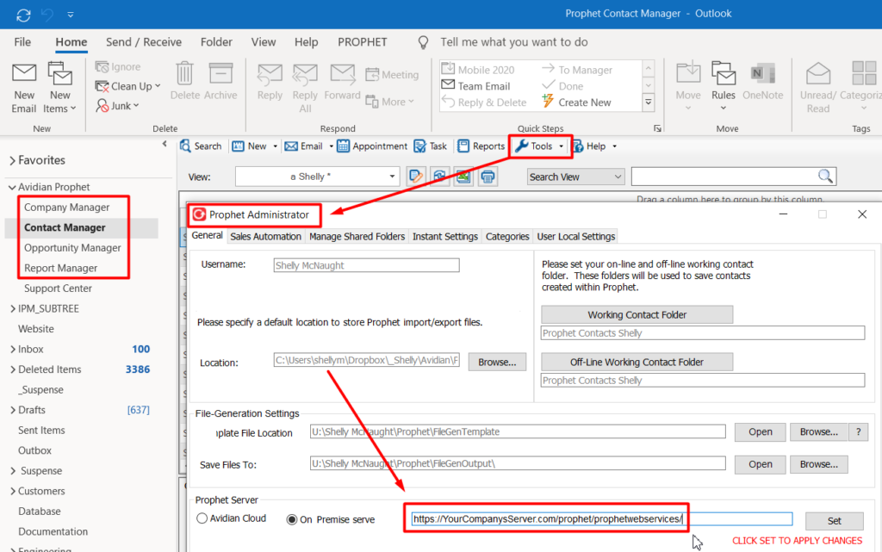This screenshot has height=552, width=882.
Task: Click the Prophet server URL field
Action: tap(601, 518)
